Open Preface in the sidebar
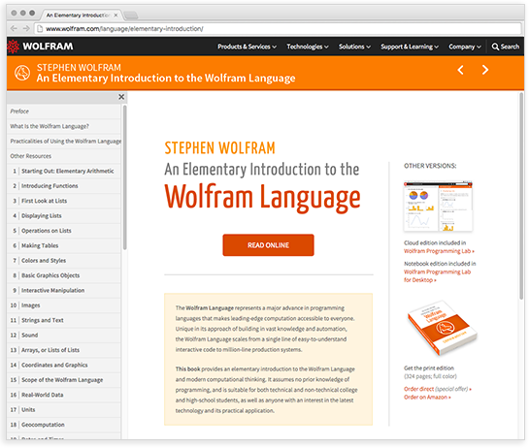Screen dimensions: 529x448 (64, 112)
